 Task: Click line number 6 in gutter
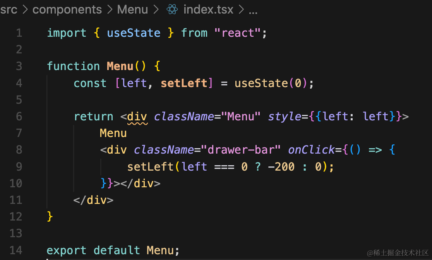pyautogui.click(x=19, y=116)
